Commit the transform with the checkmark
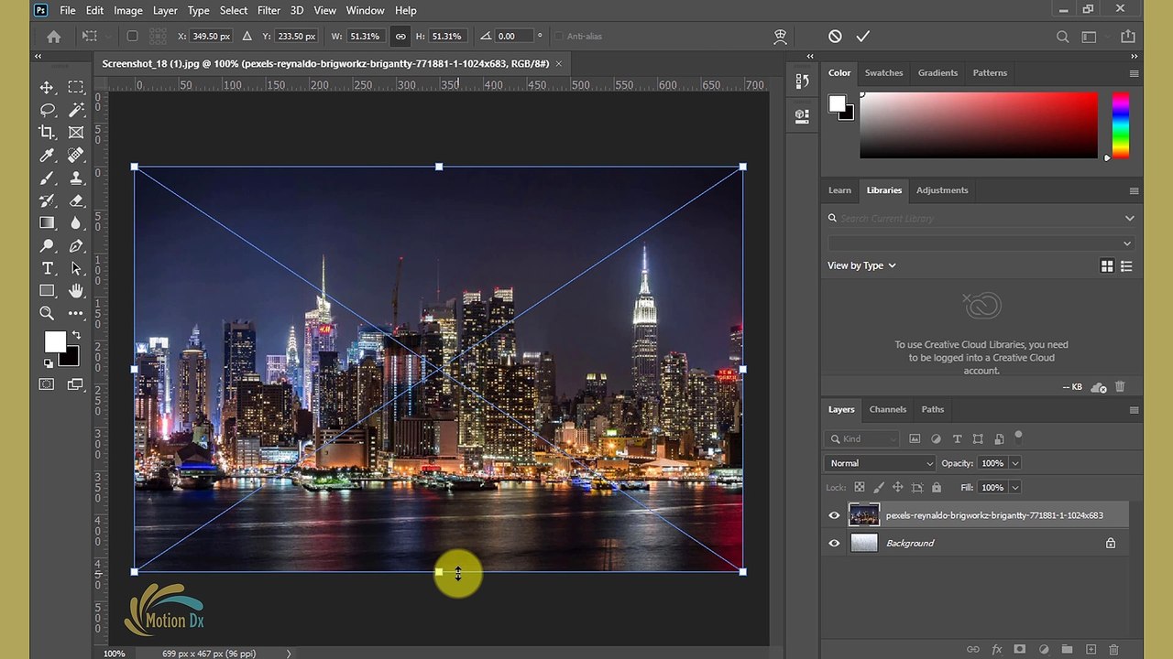Viewport: 1173px width, 659px height. (x=862, y=37)
